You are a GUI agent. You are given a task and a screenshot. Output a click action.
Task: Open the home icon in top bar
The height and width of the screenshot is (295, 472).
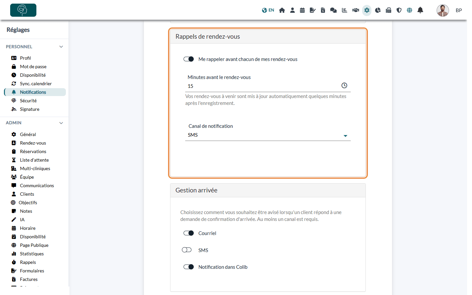tap(282, 10)
